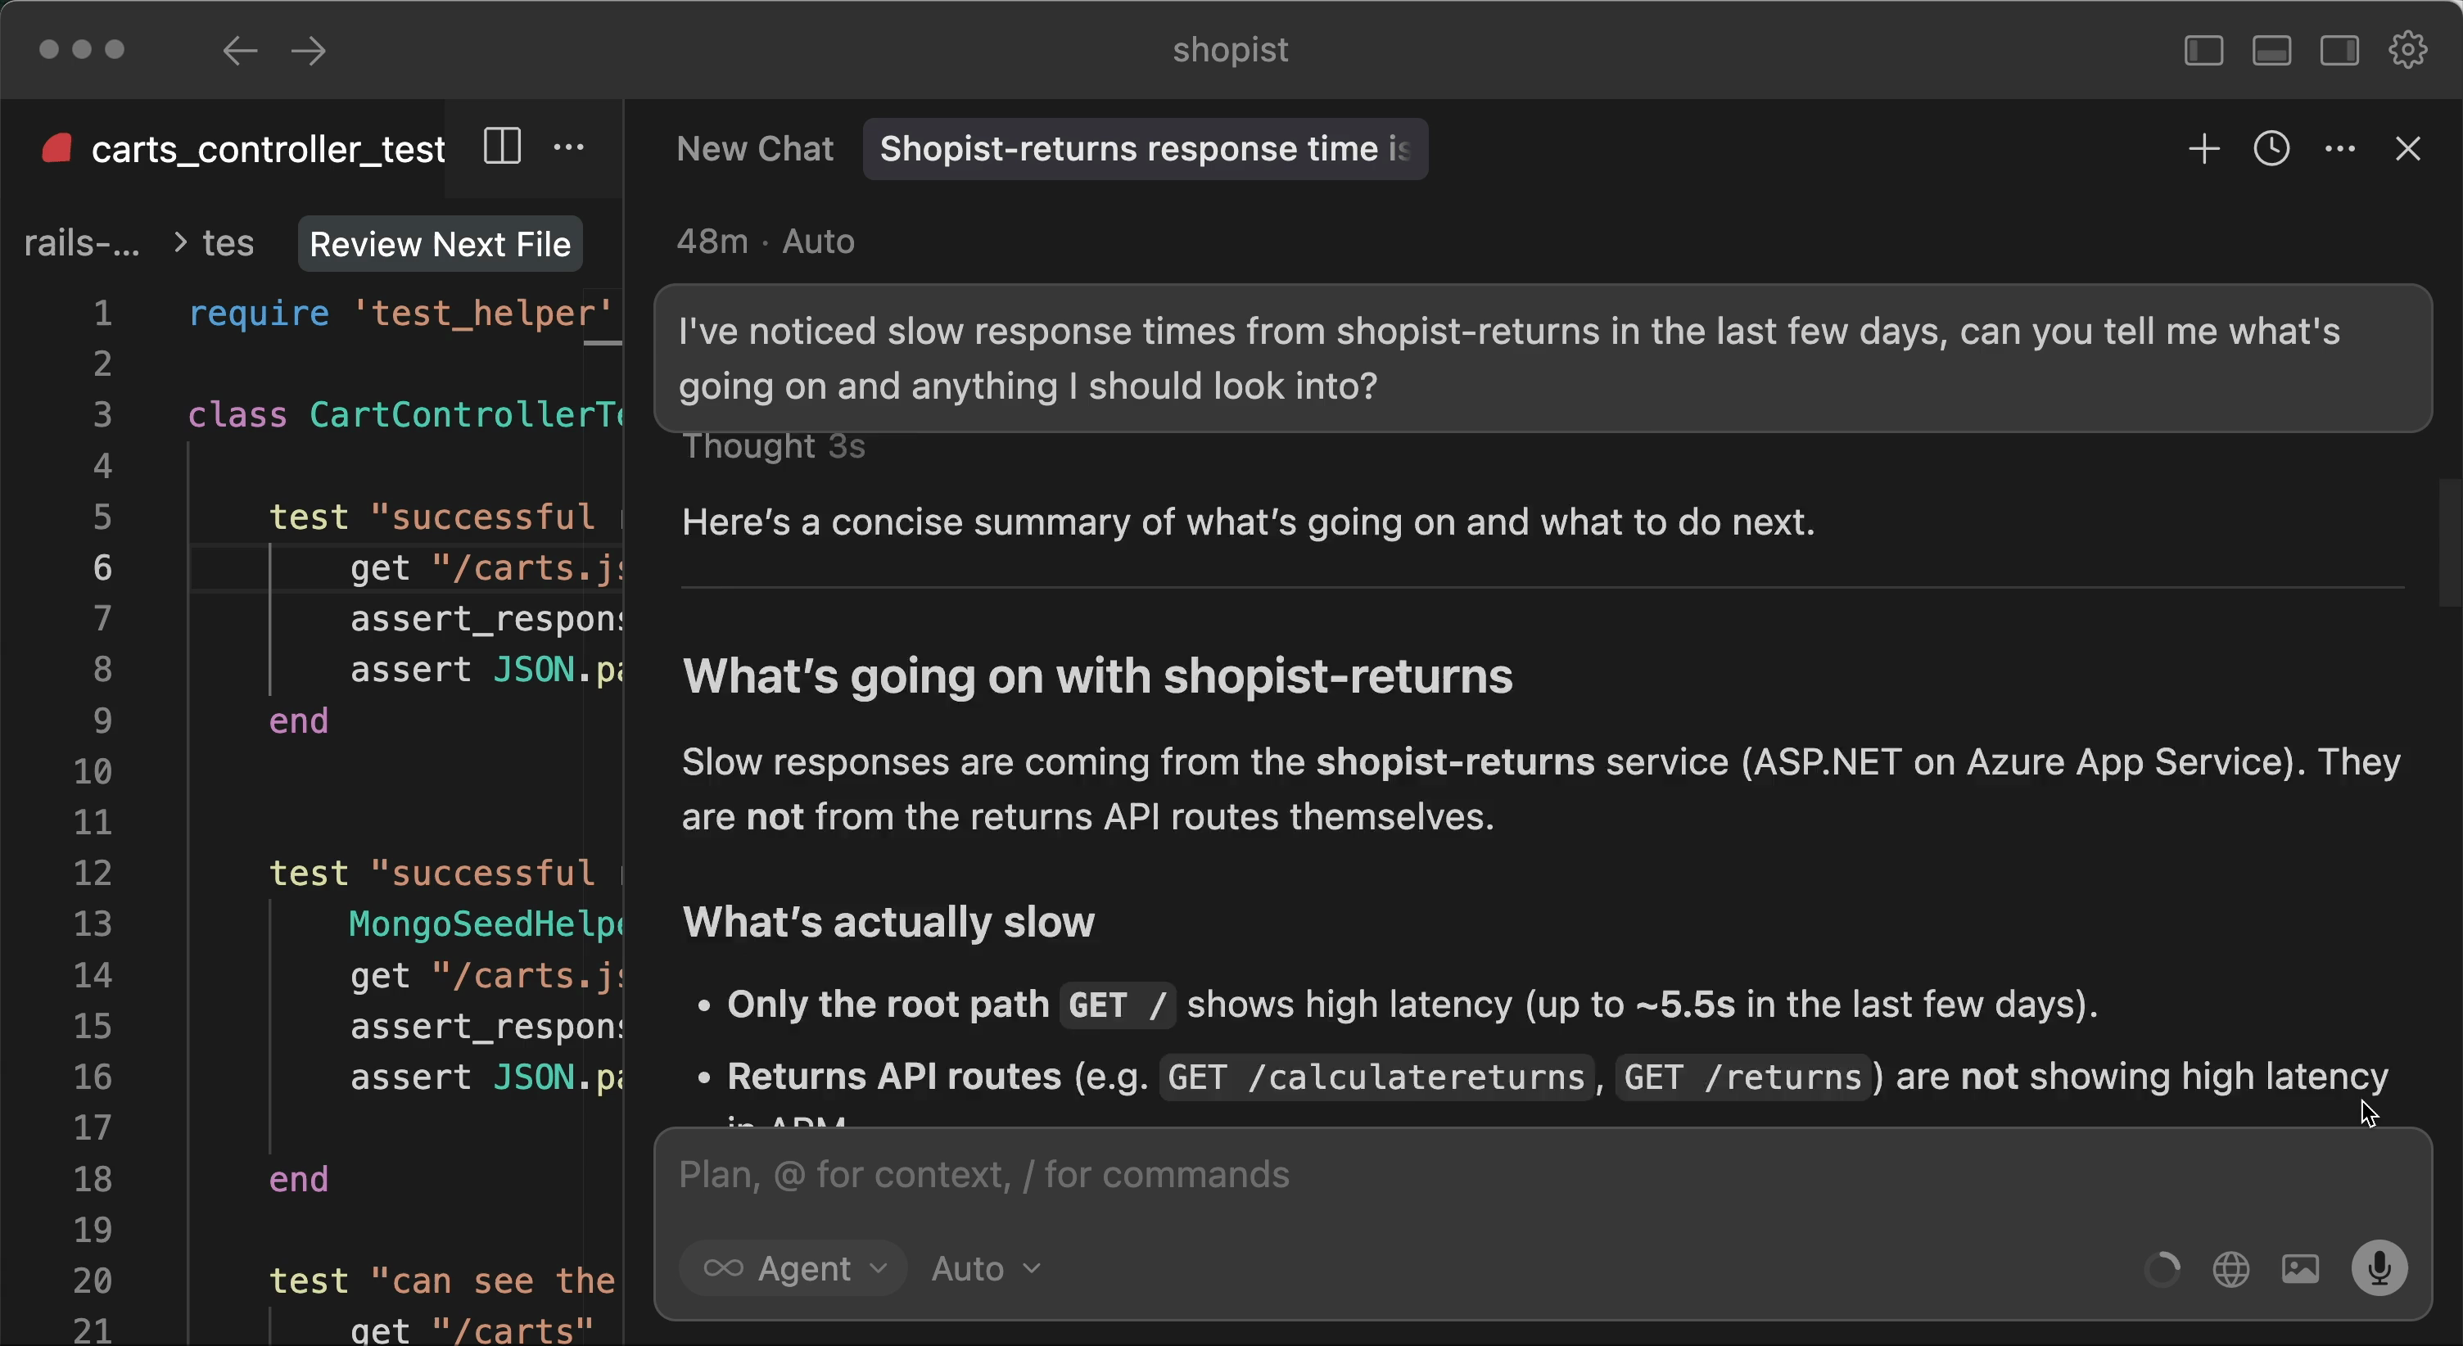Start a voice message with the microphone icon
Image resolution: width=2463 pixels, height=1346 pixels.
[x=2379, y=1270]
